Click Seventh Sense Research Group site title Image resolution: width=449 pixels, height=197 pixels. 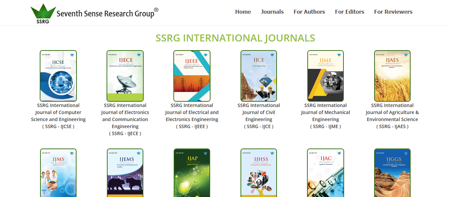tap(107, 13)
